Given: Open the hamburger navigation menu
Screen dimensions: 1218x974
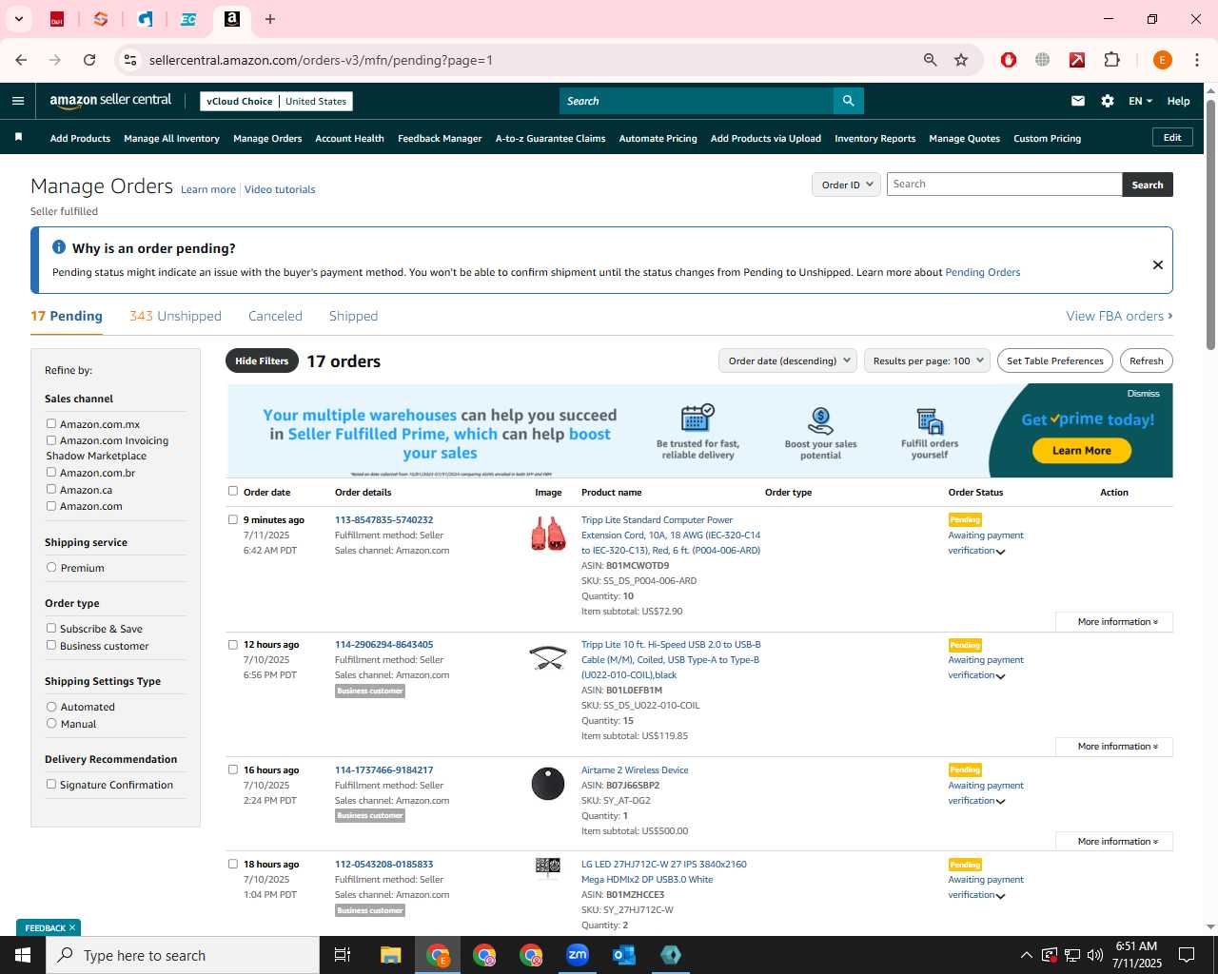Looking at the screenshot, I should (x=18, y=101).
